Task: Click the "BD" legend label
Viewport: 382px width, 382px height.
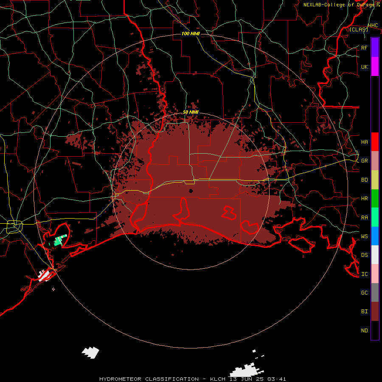Action: point(364,180)
